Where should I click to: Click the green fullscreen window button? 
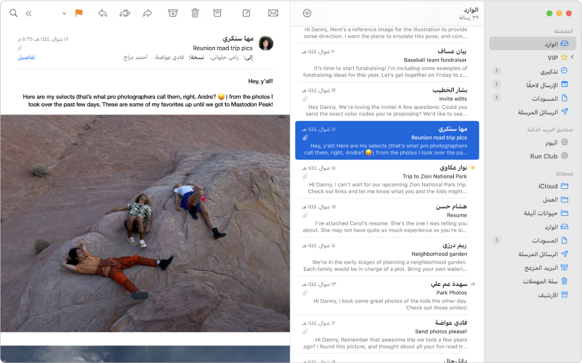point(549,13)
